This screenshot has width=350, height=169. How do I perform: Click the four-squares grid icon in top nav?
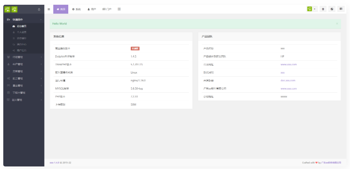119,9
